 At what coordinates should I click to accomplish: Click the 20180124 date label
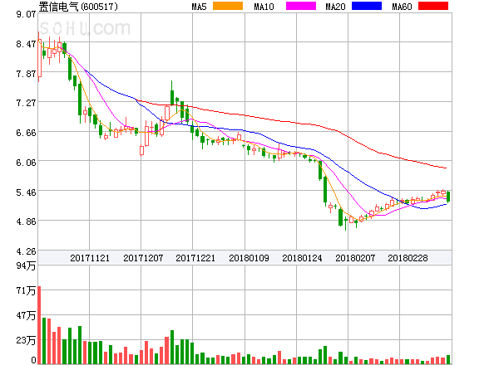pos(302,258)
